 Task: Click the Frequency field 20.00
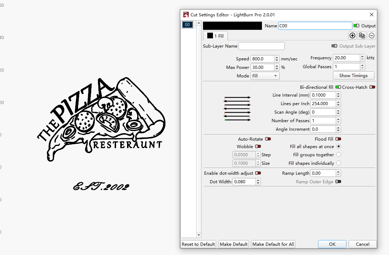(346, 58)
